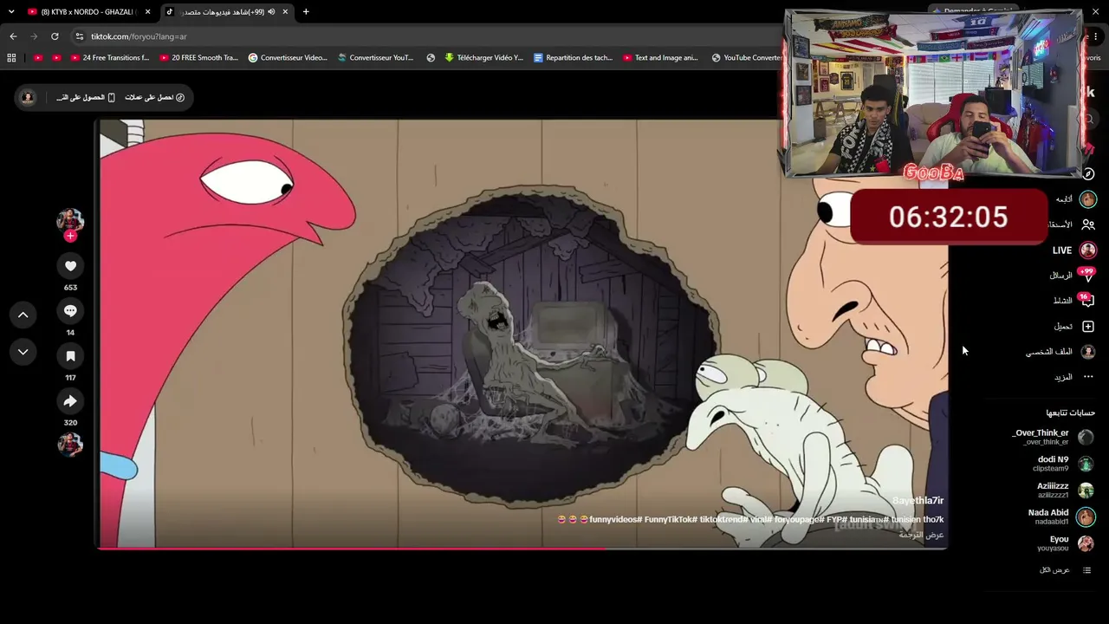Open the Nada Abid followed account
The height and width of the screenshot is (624, 1109).
[1060, 517]
